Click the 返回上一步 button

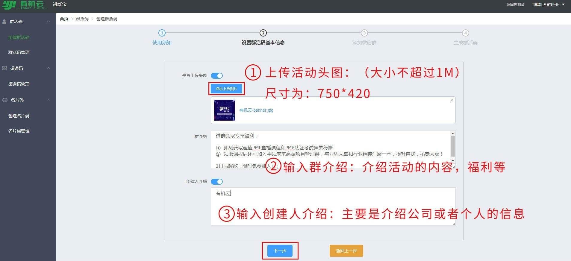tap(346, 251)
